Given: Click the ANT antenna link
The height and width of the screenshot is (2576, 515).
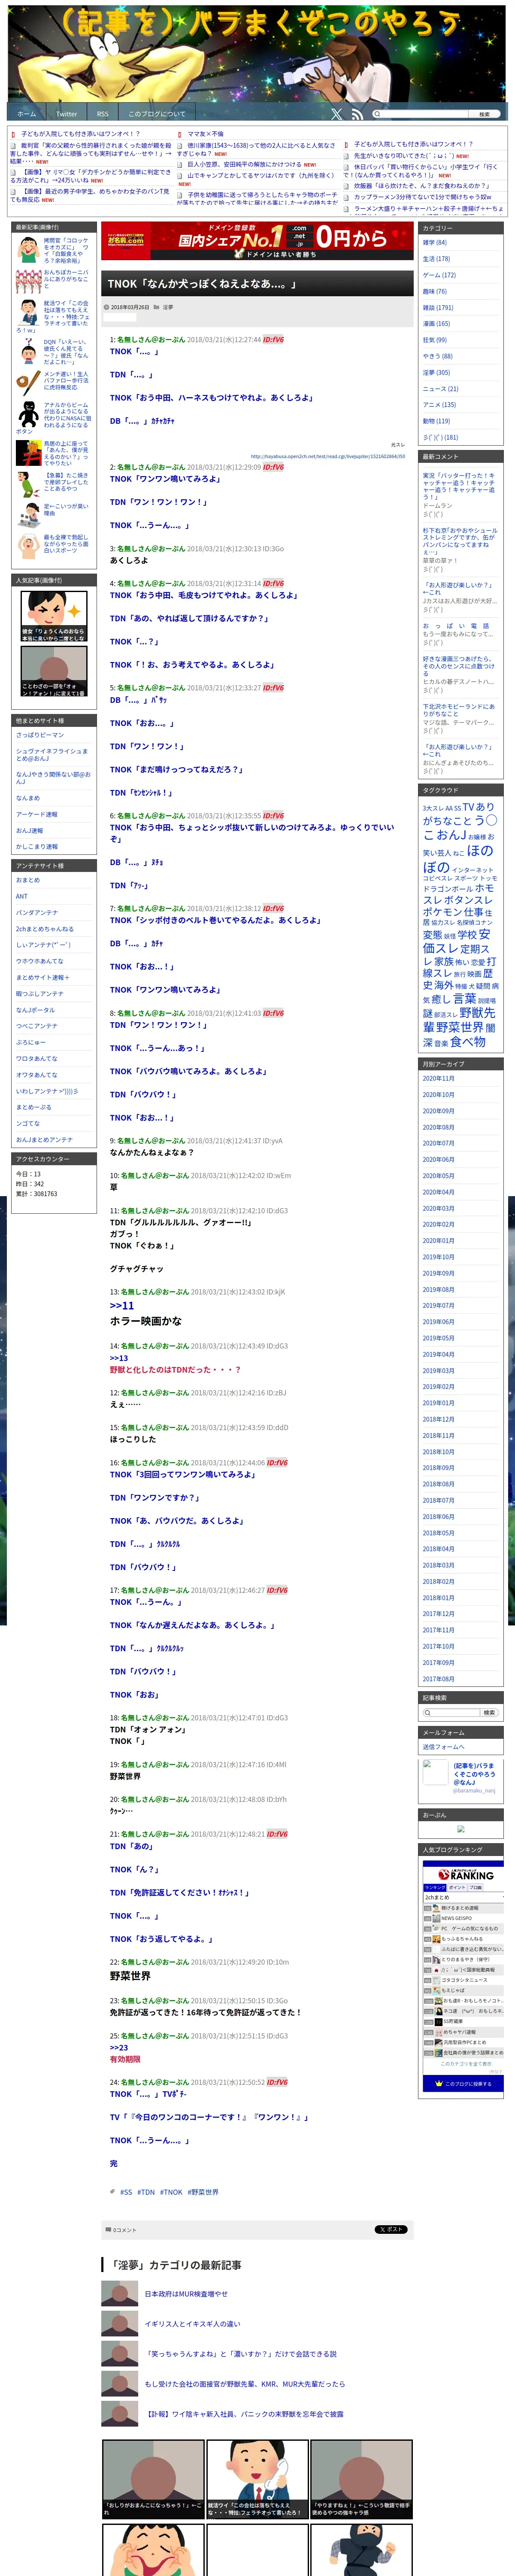Looking at the screenshot, I should (x=21, y=896).
